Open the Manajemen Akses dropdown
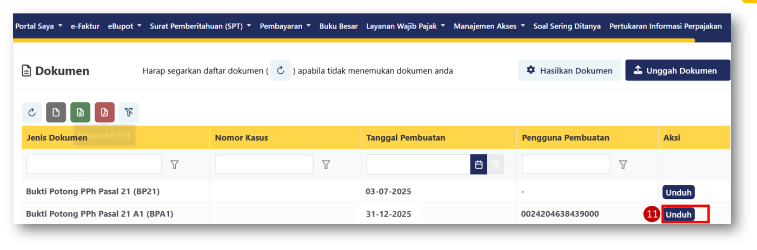This screenshot has width=757, height=250. [x=489, y=26]
